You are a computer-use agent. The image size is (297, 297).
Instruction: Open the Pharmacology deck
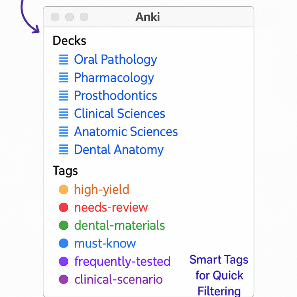pyautogui.click(x=114, y=78)
